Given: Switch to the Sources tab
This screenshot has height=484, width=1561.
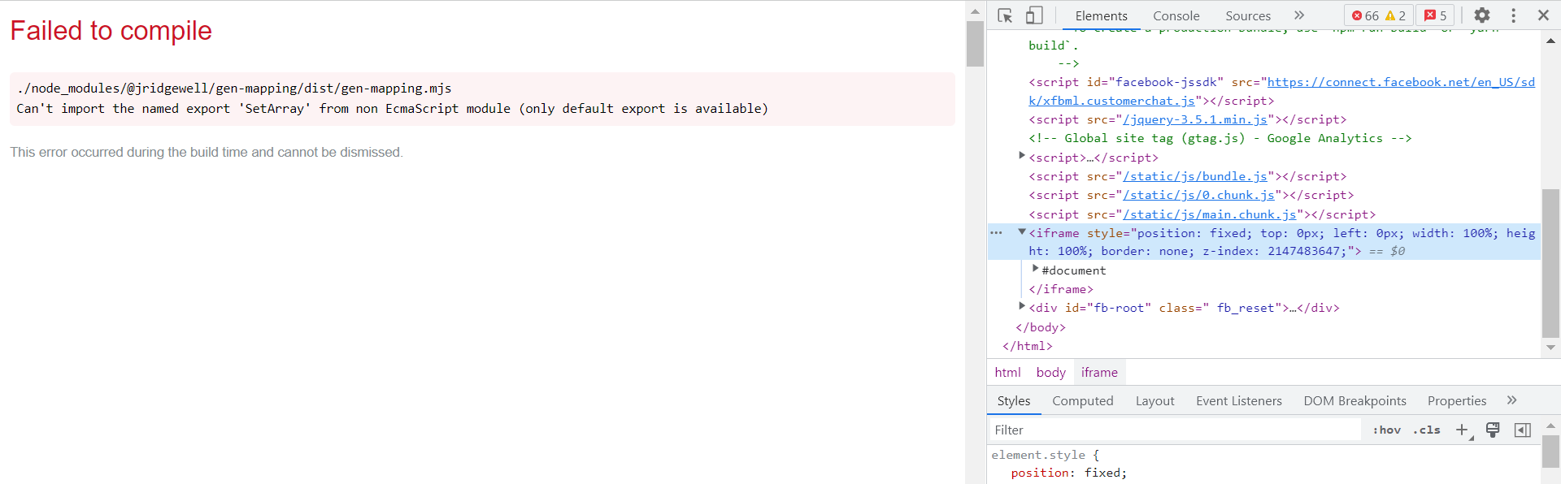Looking at the screenshot, I should click(1248, 15).
